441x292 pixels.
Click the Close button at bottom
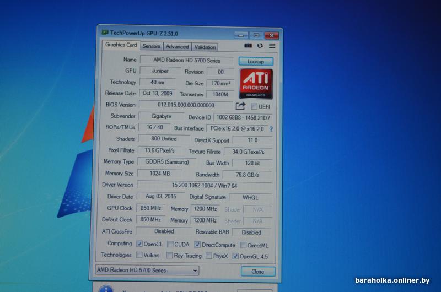pyautogui.click(x=258, y=272)
